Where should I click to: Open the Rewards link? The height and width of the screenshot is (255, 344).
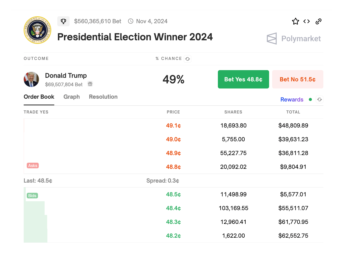[292, 99]
